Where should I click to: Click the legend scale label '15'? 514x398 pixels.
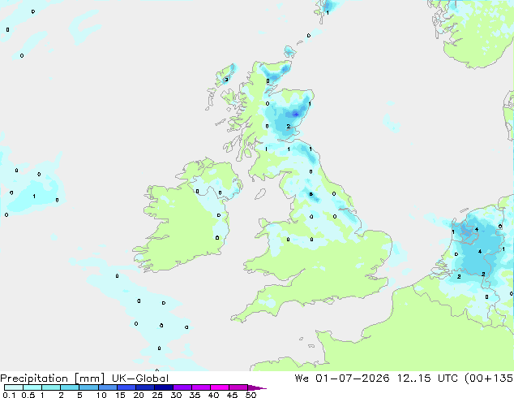120,395
